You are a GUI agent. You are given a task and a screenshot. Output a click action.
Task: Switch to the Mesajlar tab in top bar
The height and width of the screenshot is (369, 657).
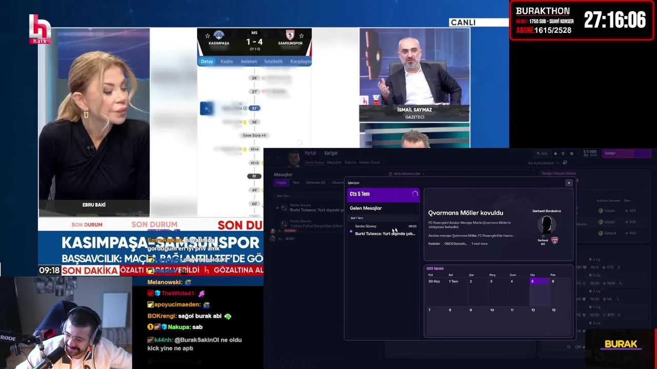point(334,162)
